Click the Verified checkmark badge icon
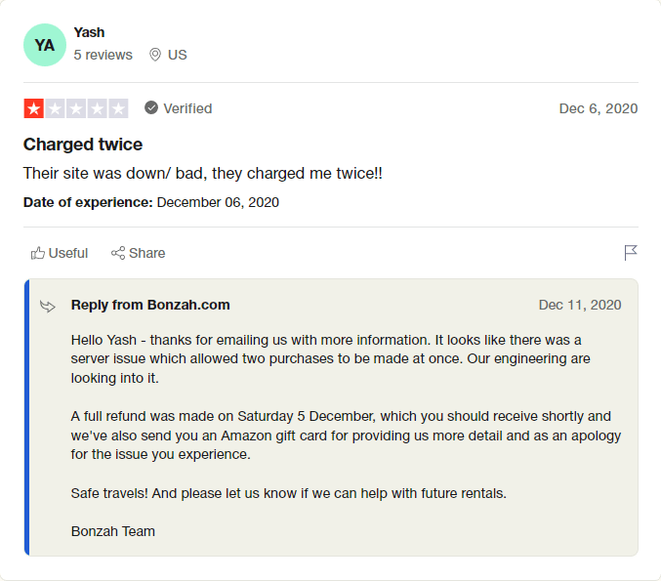This screenshot has width=661, height=581. point(151,108)
